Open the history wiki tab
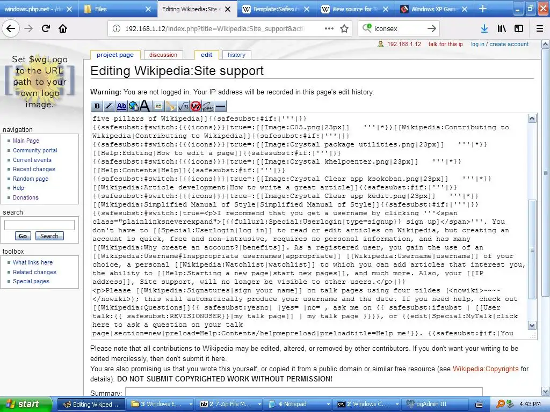 (x=236, y=55)
